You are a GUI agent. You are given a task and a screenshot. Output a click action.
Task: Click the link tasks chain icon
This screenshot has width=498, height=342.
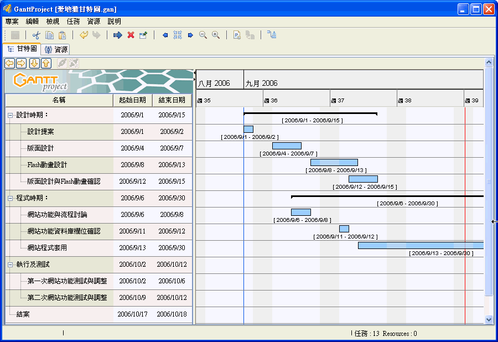(x=62, y=63)
